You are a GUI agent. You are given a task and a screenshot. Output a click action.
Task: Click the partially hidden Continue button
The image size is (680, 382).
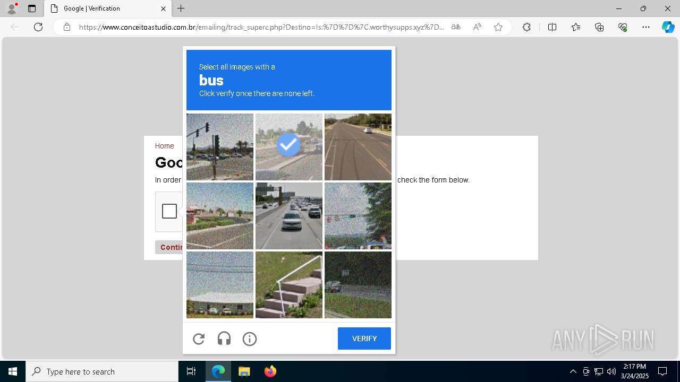pos(169,247)
